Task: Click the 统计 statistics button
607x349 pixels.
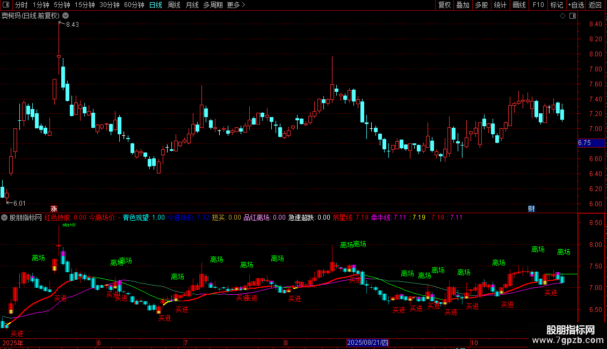Action: coord(500,5)
